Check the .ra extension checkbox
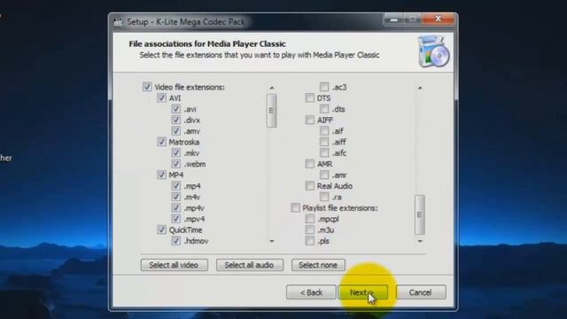The image size is (567, 319). pos(324,197)
